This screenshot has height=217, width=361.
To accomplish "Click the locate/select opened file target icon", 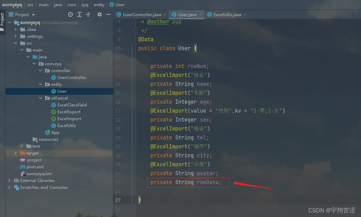I will pyautogui.click(x=70, y=14).
